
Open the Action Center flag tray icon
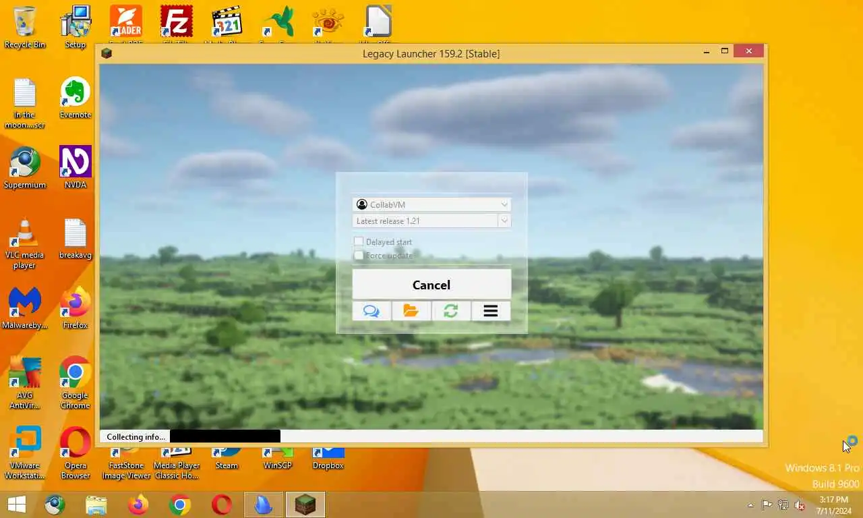(x=767, y=505)
